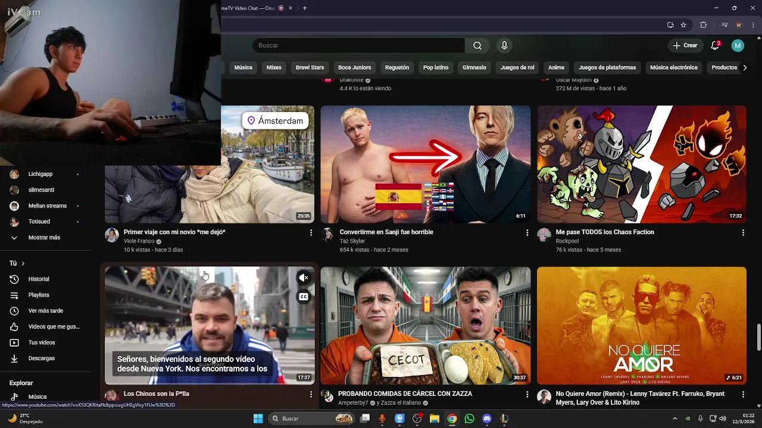This screenshot has height=428, width=762.
Task: Click into the YouTube 'Buscar' search field
Action: (358, 46)
